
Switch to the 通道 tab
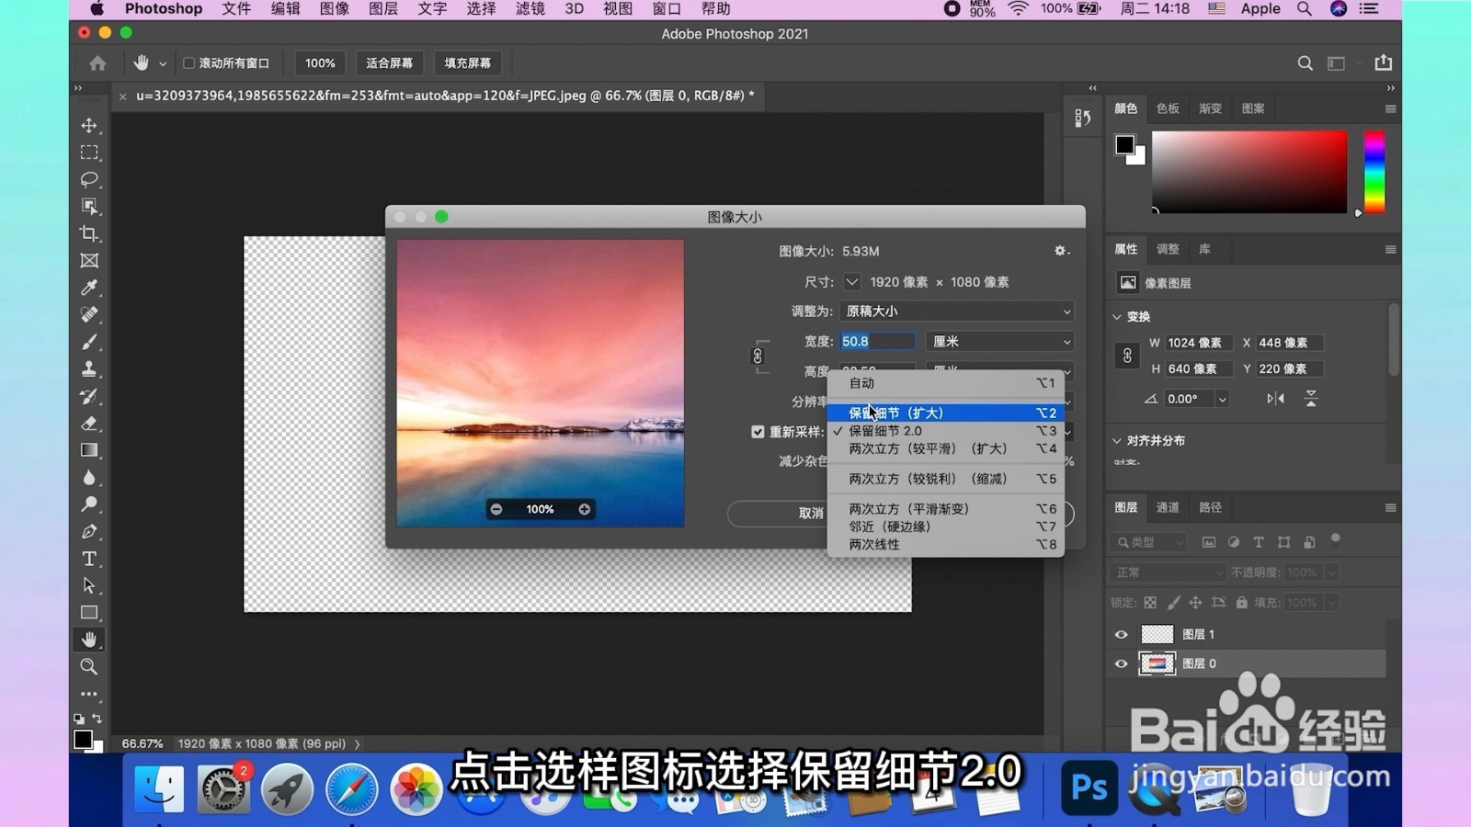click(x=1167, y=506)
